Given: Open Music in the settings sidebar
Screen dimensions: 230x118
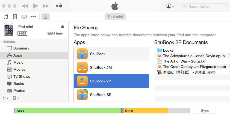Looking at the screenshot, I should [x=34, y=62].
